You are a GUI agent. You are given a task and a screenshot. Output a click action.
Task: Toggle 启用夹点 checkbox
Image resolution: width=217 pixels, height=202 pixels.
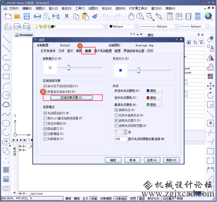click(116, 110)
